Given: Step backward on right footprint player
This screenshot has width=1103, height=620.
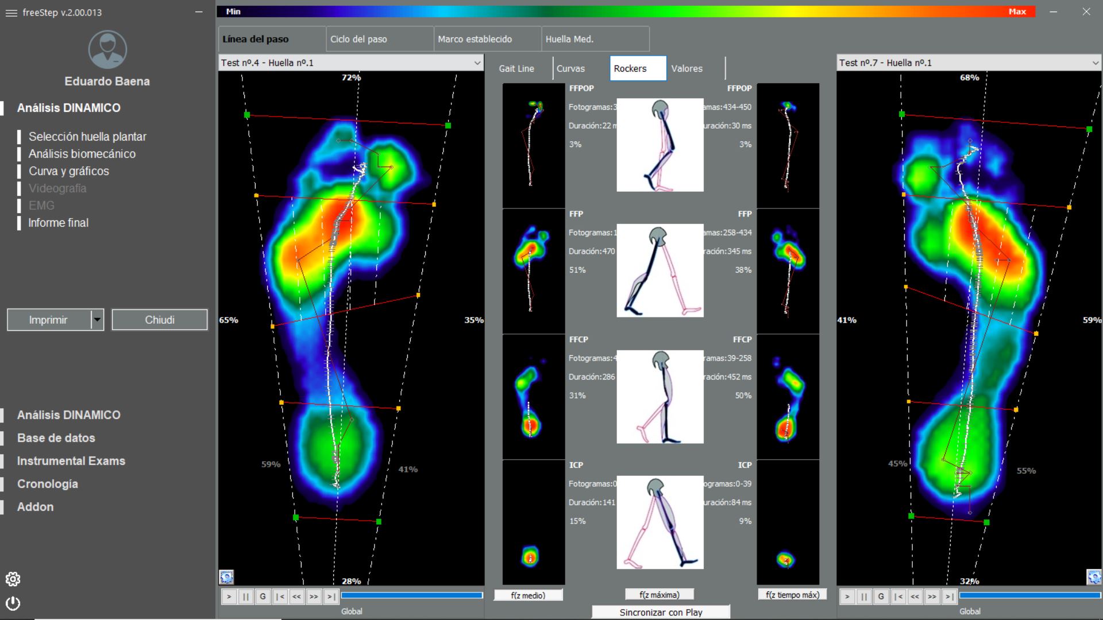Looking at the screenshot, I should [915, 596].
